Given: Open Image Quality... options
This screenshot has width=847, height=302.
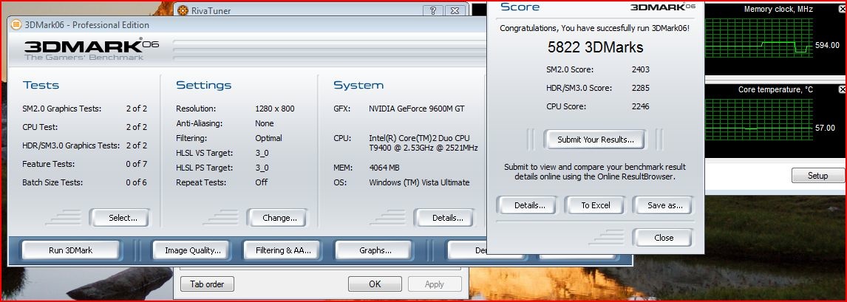Looking at the screenshot, I should (190, 250).
